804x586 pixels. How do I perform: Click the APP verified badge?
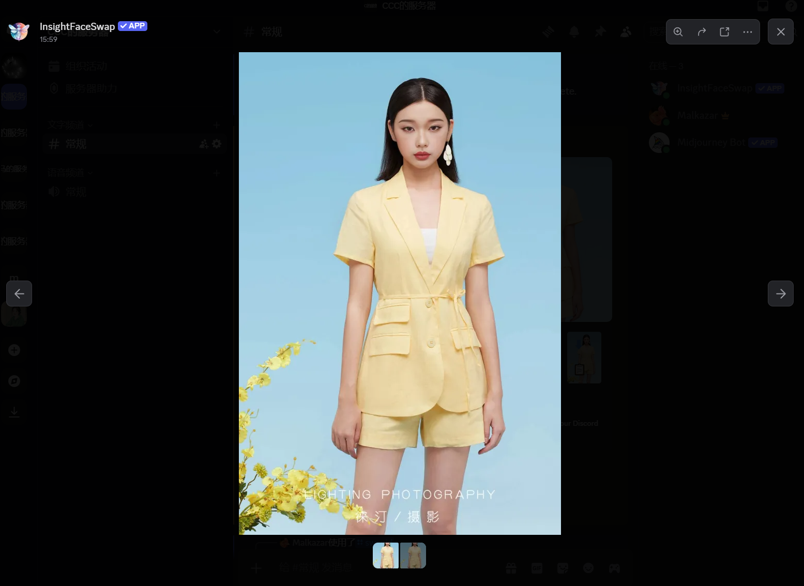click(x=133, y=26)
